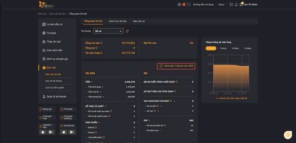Open Quản lý tài khoản sidebar item
This screenshot has width=296, height=143.
click(54, 97)
